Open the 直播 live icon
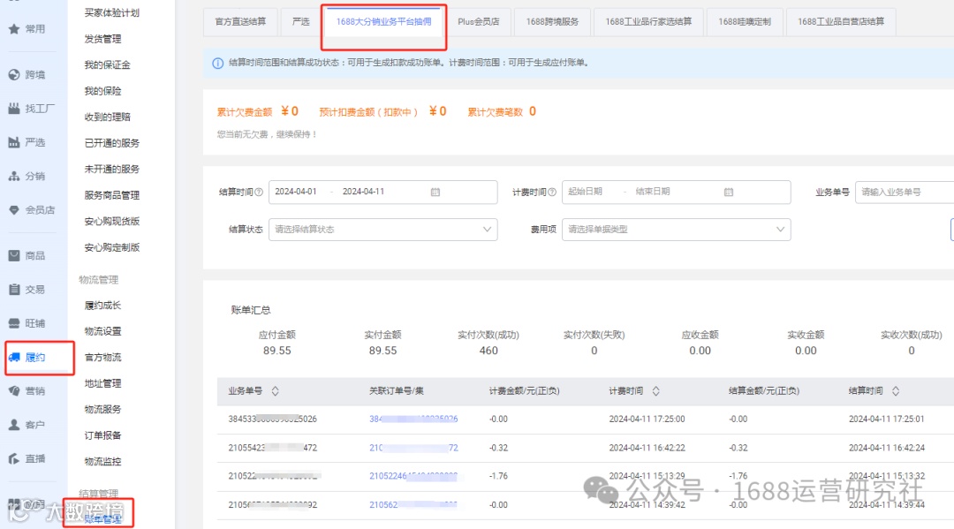Image resolution: width=954 pixels, height=529 pixels. tap(14, 458)
